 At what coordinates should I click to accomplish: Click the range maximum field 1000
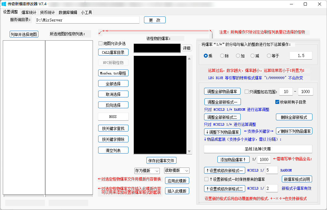click(x=306, y=92)
